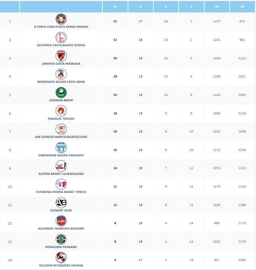Open the Womenapu Delser Udine logo
256x270 pixels.
[x=61, y=74]
